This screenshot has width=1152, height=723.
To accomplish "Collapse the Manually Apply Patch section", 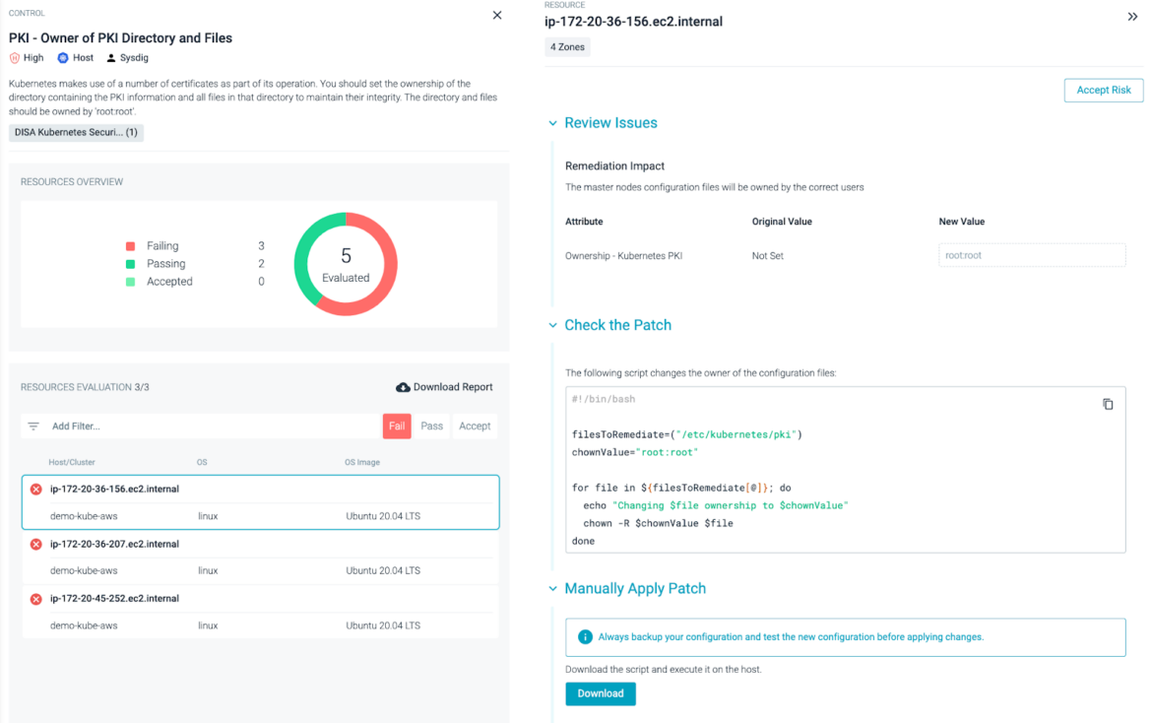I will click(552, 588).
